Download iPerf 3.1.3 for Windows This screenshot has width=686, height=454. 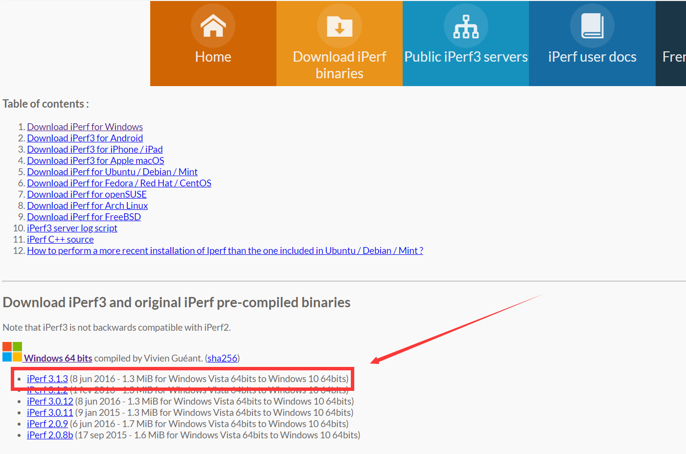click(x=47, y=379)
